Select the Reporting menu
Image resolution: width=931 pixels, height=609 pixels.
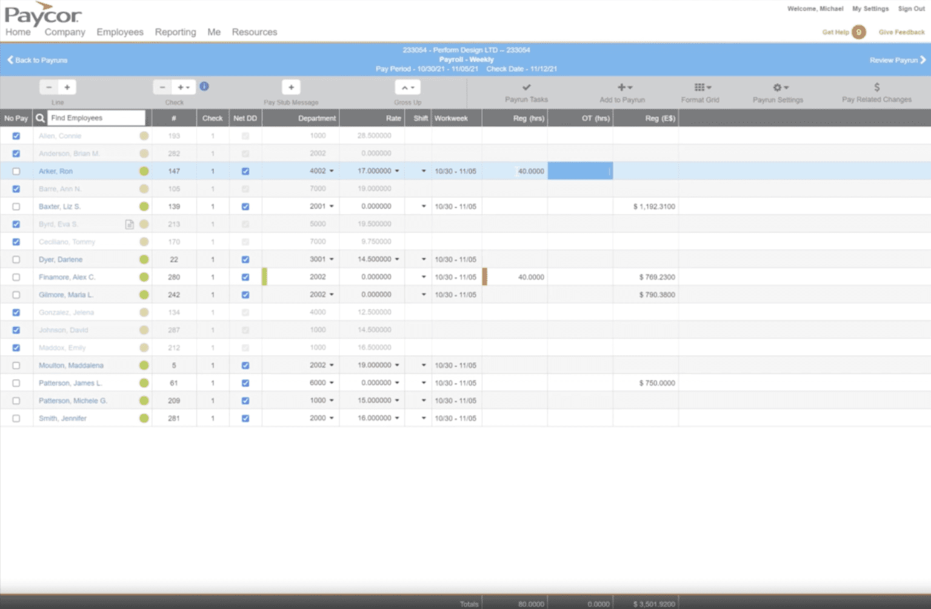tap(175, 32)
